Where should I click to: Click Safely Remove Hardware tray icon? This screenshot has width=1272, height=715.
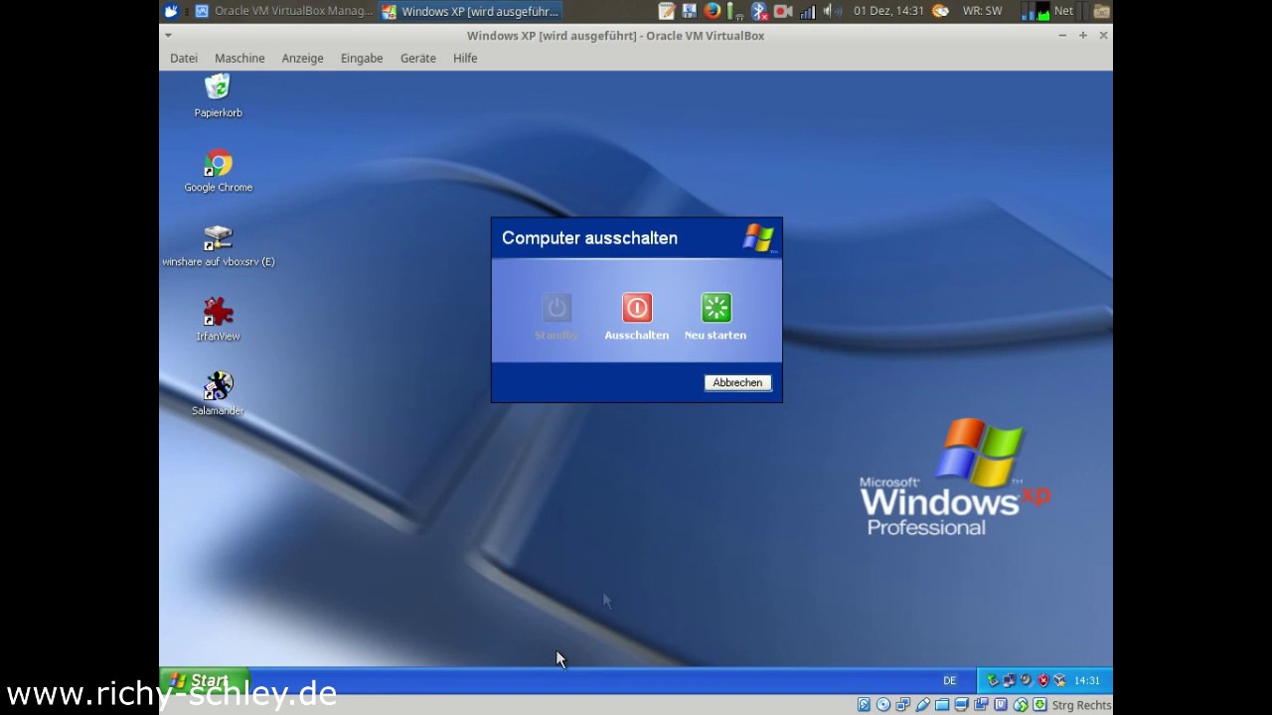(993, 680)
